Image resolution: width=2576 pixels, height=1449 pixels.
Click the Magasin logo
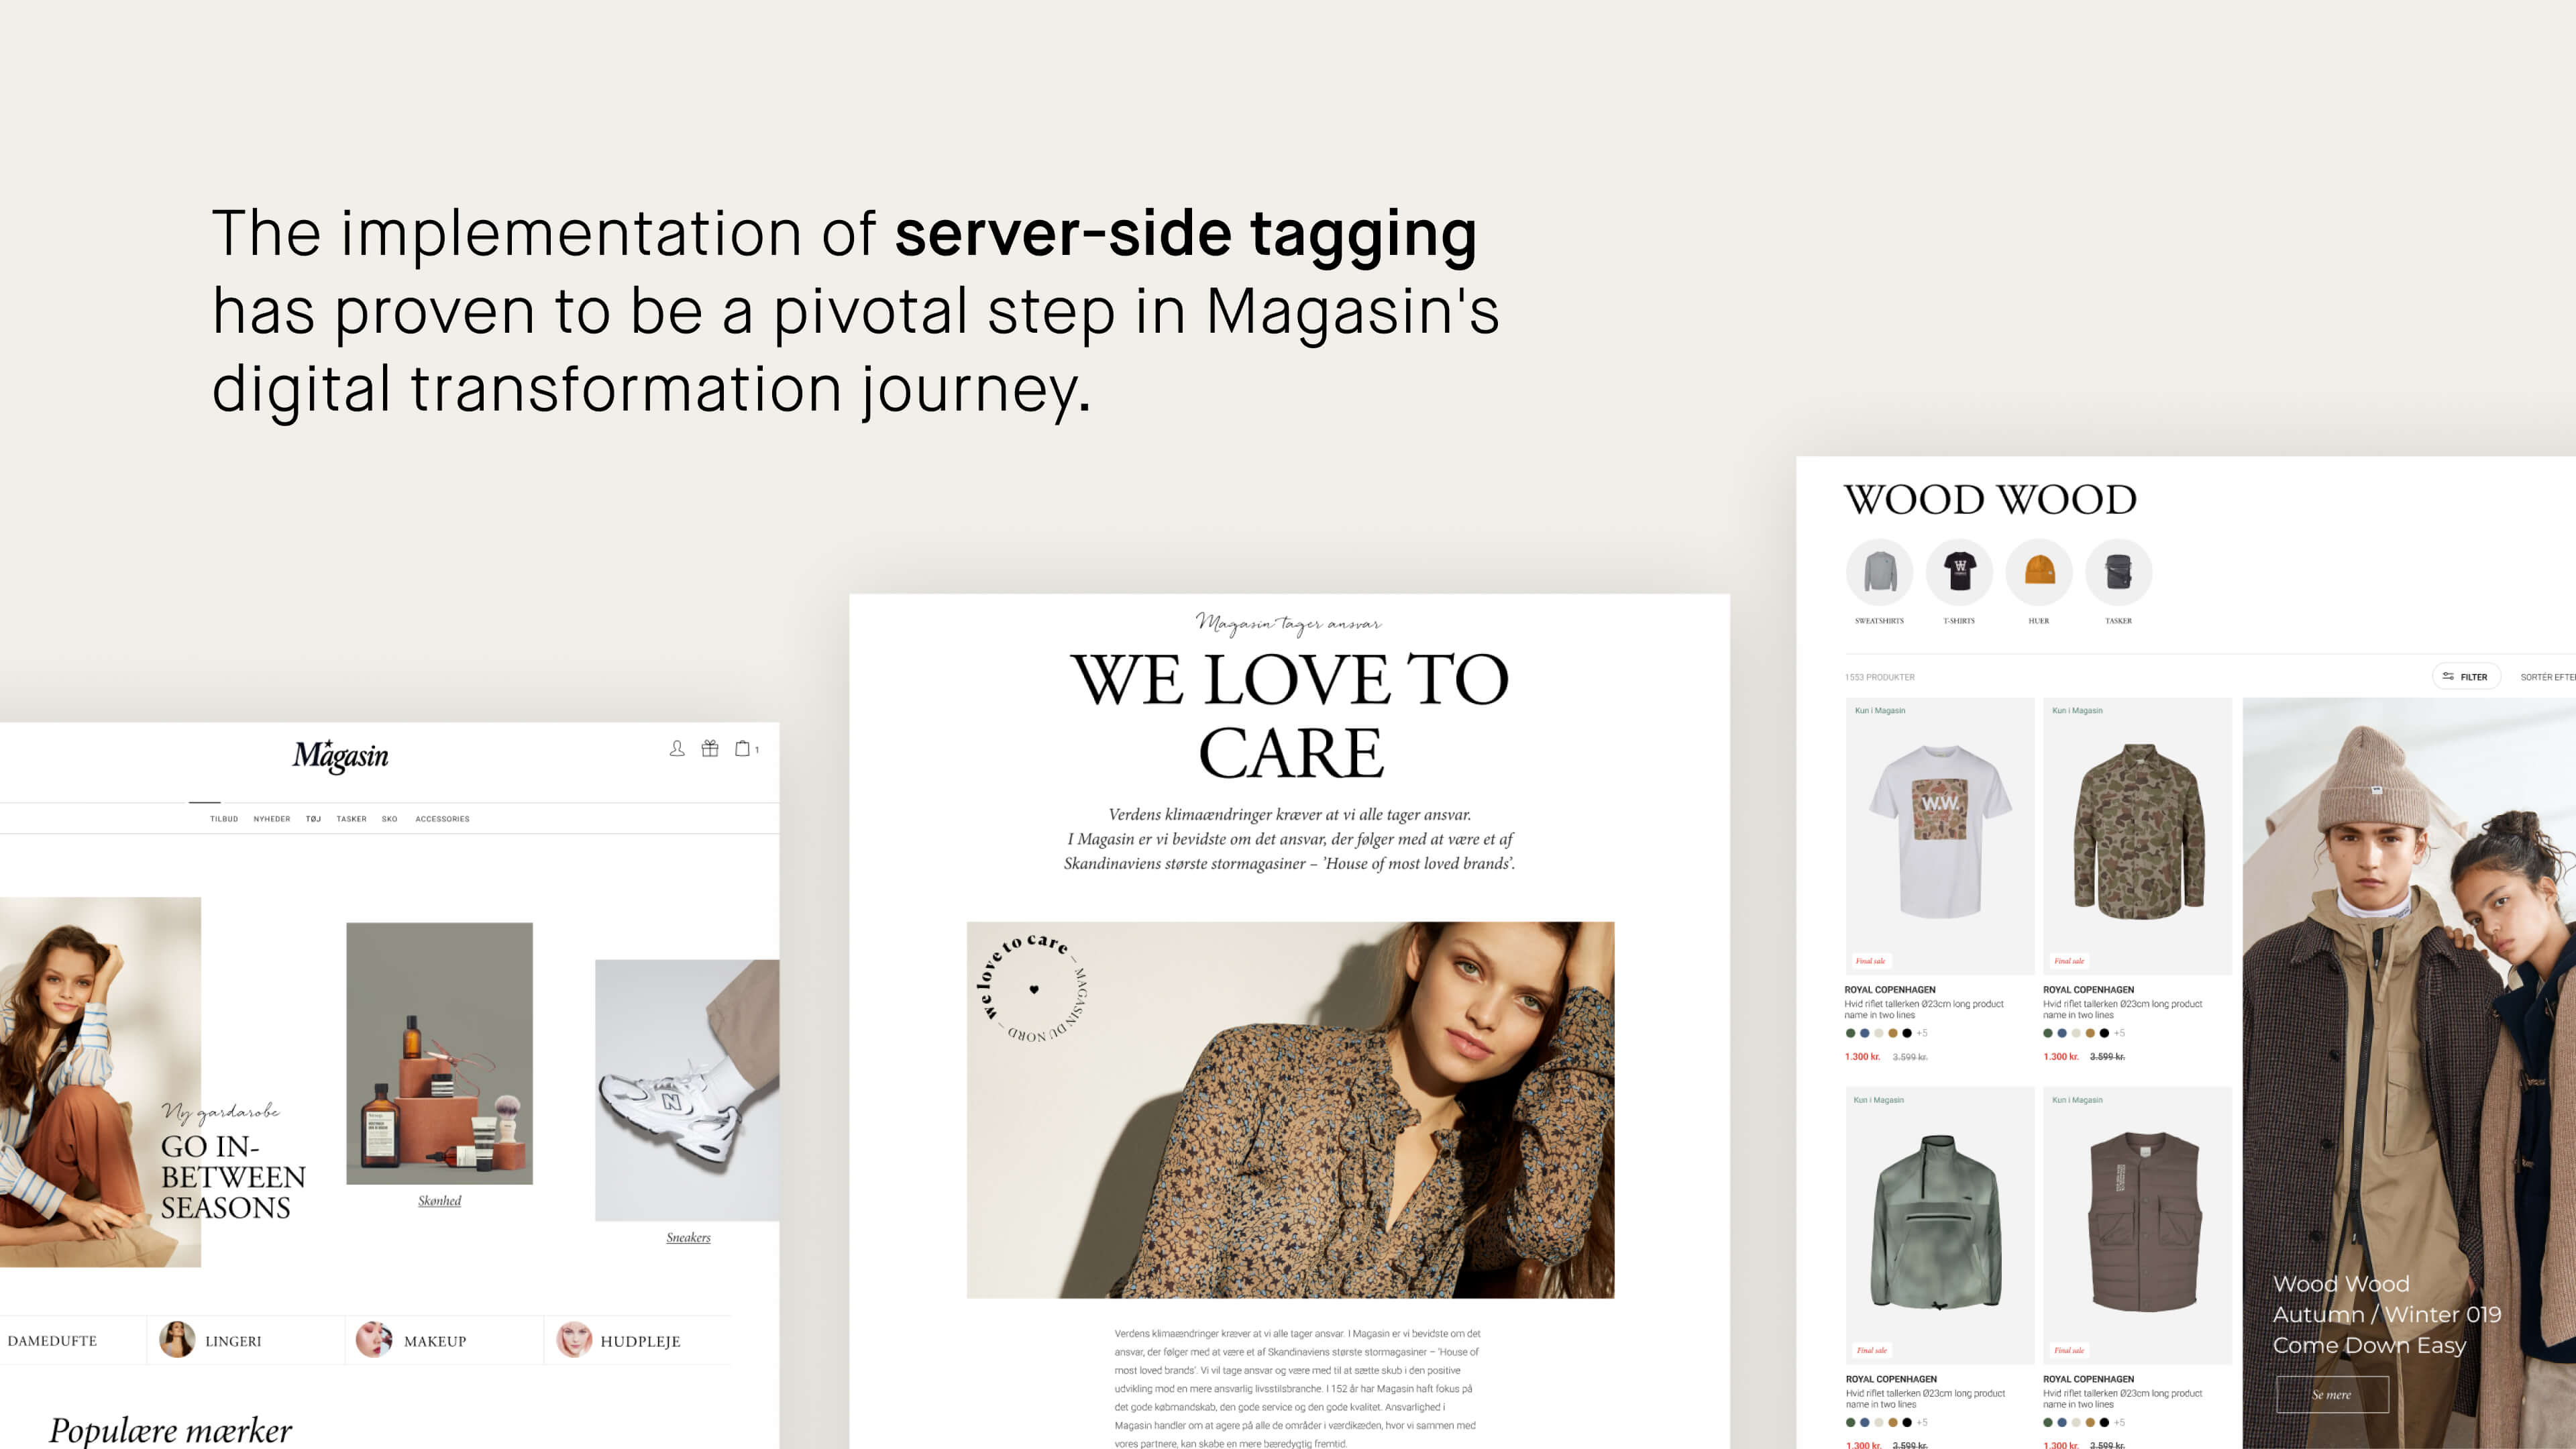coord(340,756)
